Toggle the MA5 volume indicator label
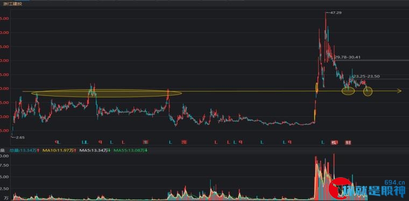 click(95, 150)
